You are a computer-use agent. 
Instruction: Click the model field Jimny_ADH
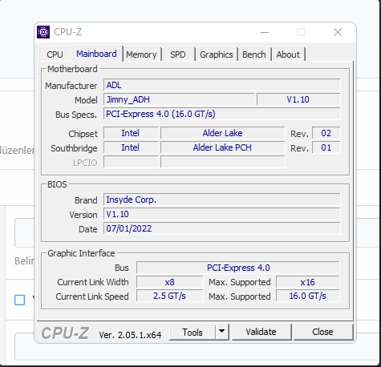(179, 99)
